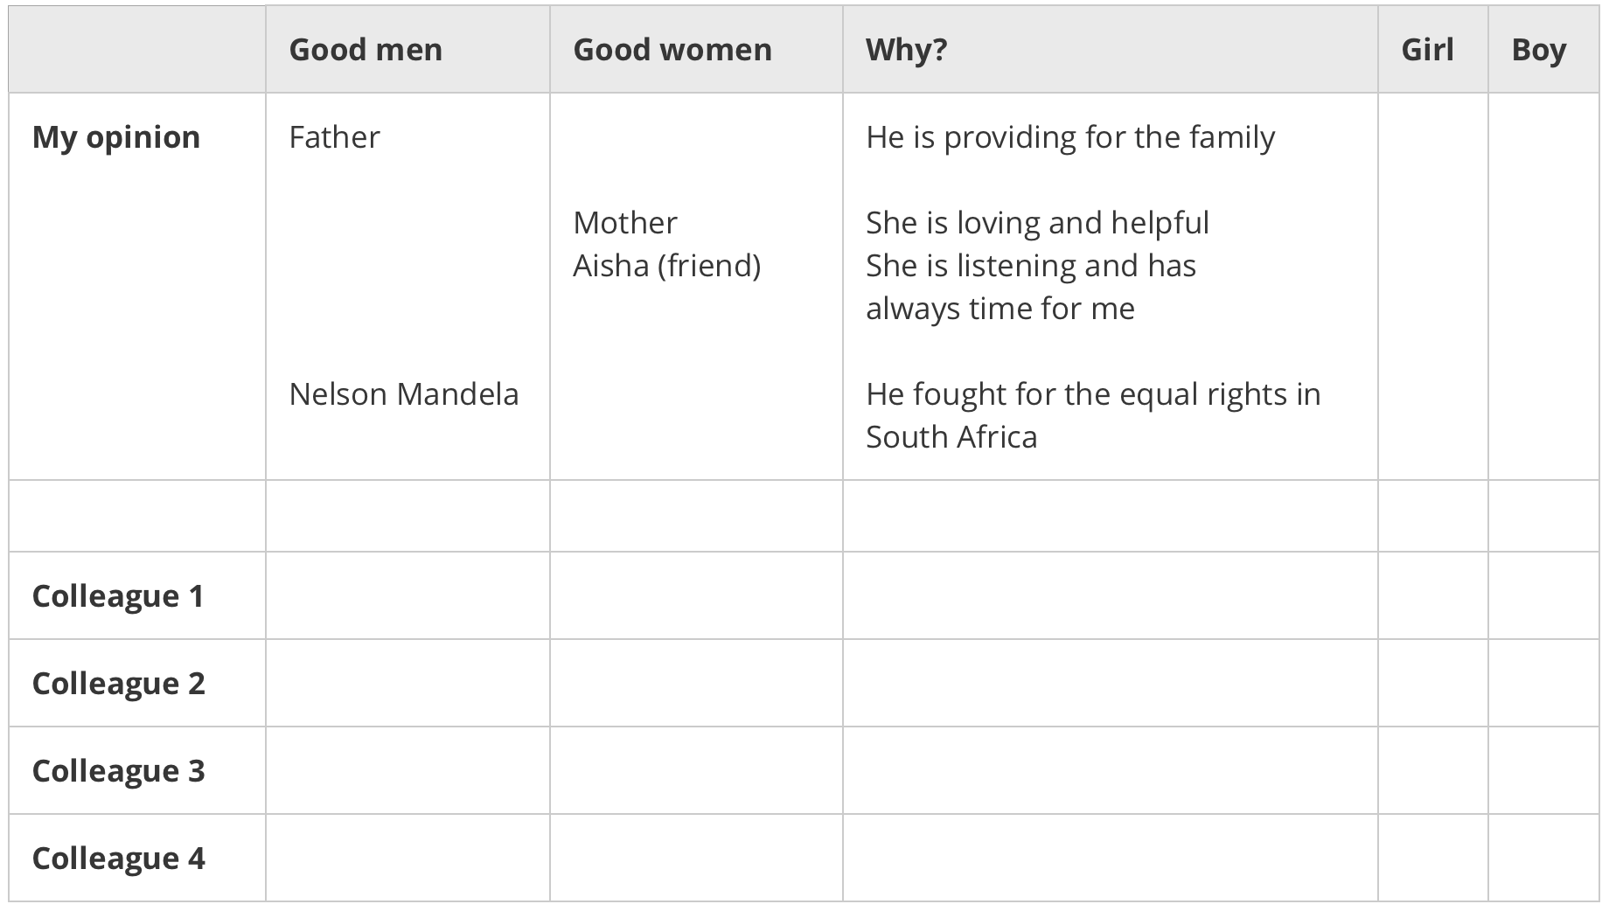Image resolution: width=1609 pixels, height=911 pixels.
Task: Click the Boy cell in Colleague 4 row
Action: tap(1543, 859)
